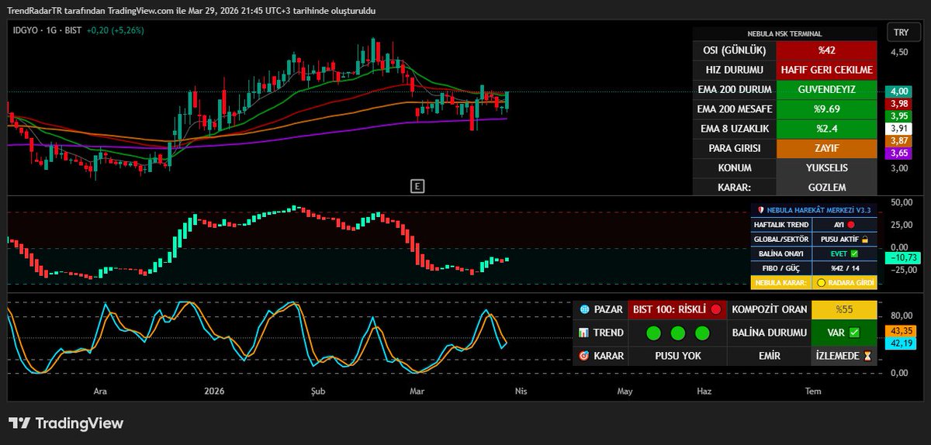The width and height of the screenshot is (931, 445).
Task: Click the shield icon in Nebula Harekât header
Action: [761, 209]
